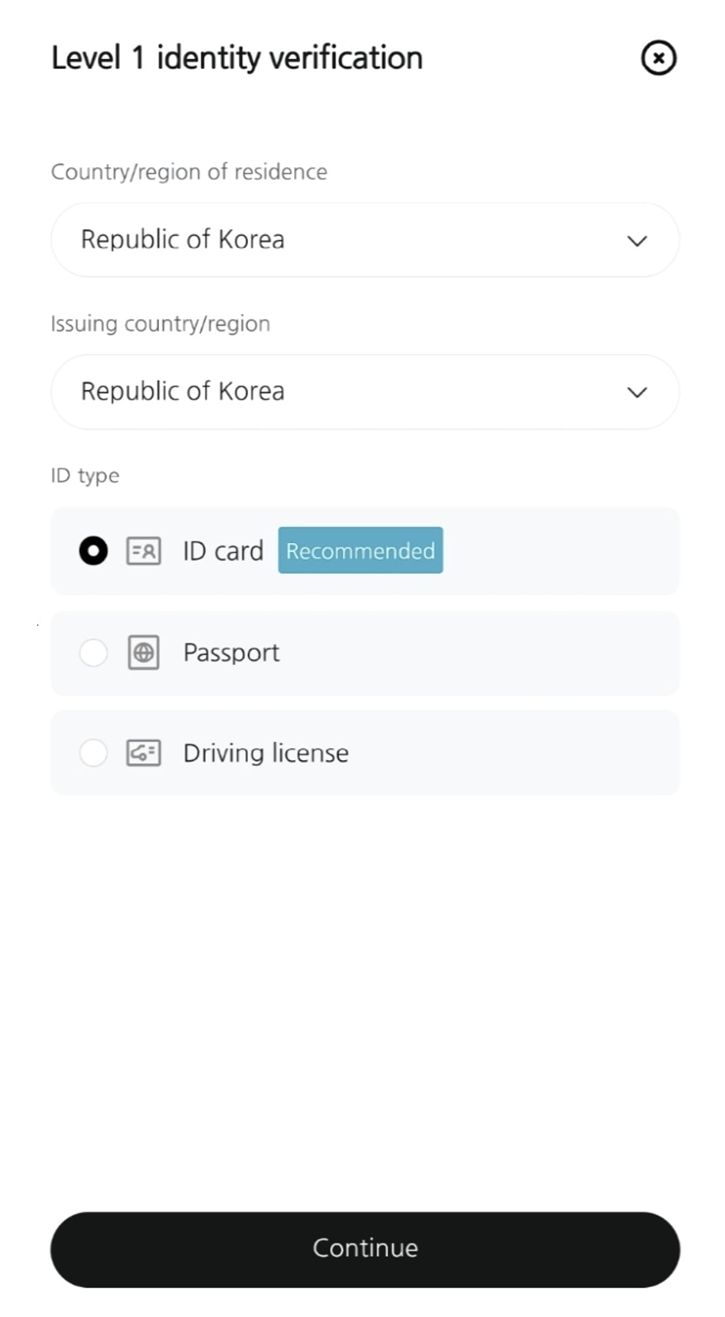Click the ID card icon

click(x=144, y=551)
